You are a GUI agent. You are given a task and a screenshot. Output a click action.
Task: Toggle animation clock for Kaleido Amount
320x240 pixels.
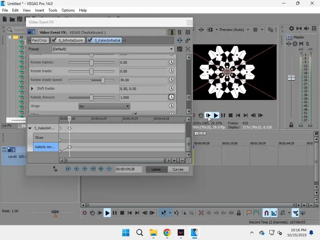tap(172, 97)
